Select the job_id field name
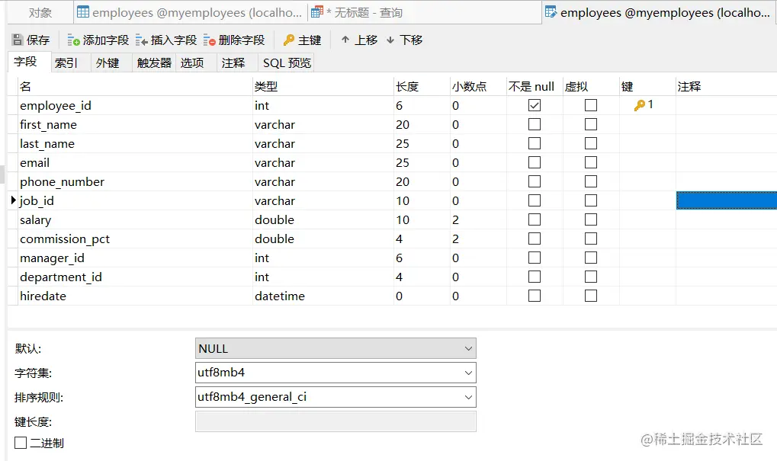 coord(37,201)
